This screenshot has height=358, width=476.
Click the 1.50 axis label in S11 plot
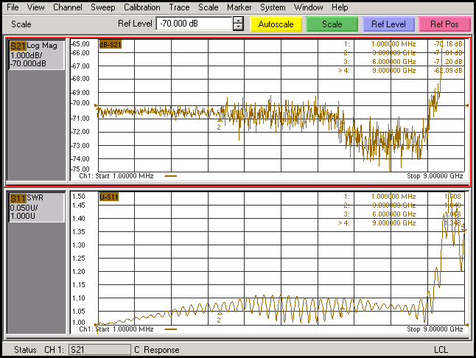pos(78,196)
